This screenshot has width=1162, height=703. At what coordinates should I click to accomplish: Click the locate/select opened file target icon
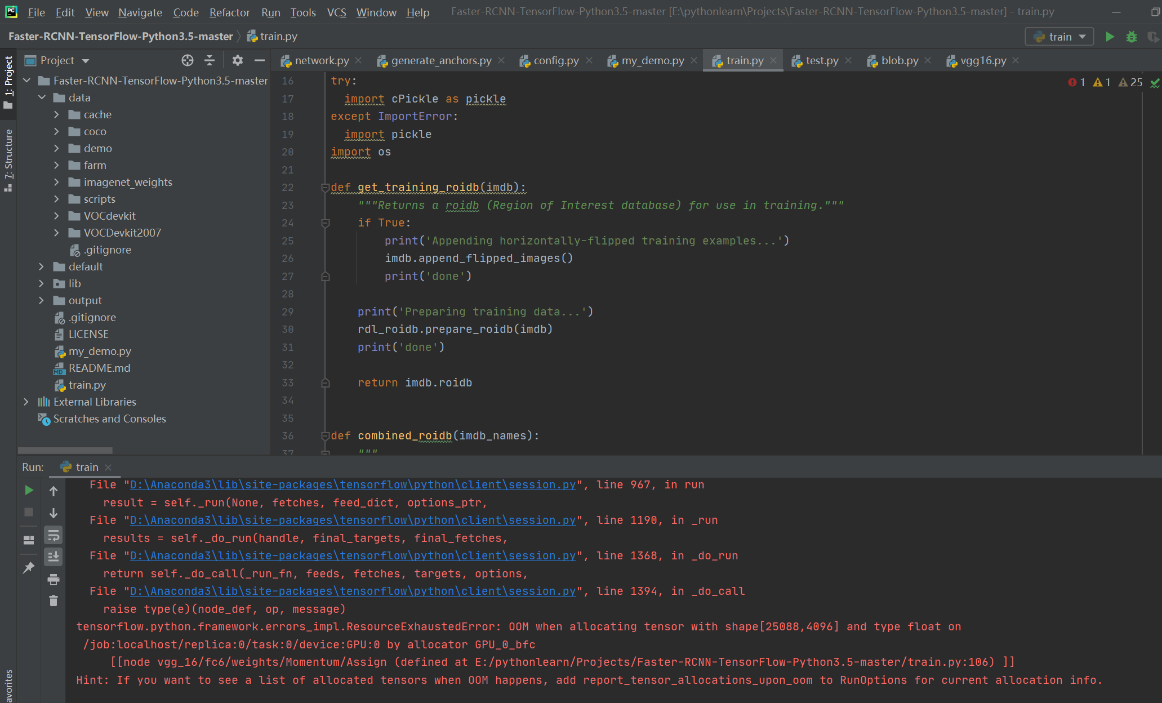point(188,60)
